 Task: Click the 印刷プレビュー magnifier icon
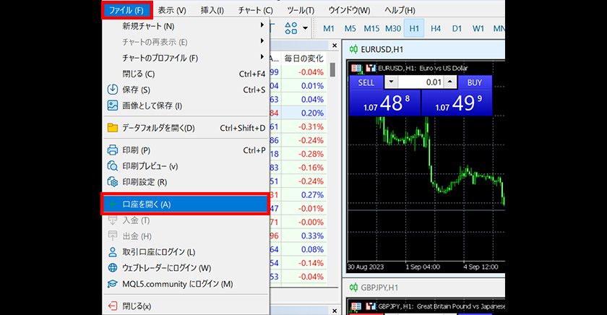(x=112, y=166)
